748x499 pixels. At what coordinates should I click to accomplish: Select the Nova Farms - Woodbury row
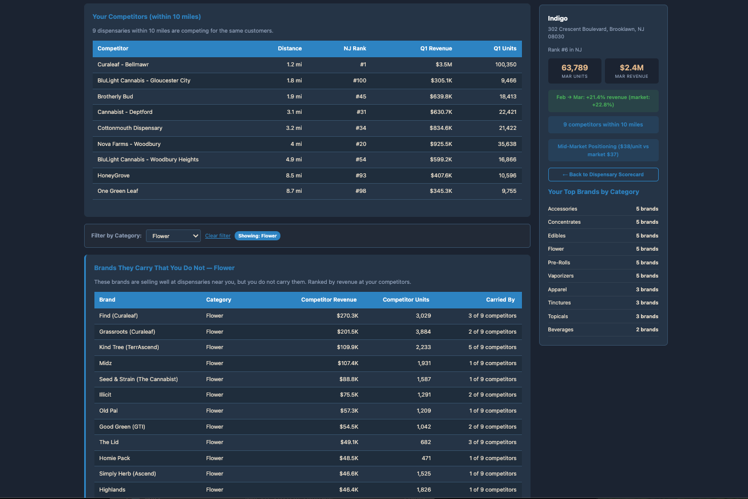307,144
